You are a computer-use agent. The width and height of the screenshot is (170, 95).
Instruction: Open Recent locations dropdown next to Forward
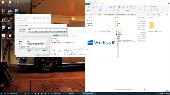[x=91, y=15]
